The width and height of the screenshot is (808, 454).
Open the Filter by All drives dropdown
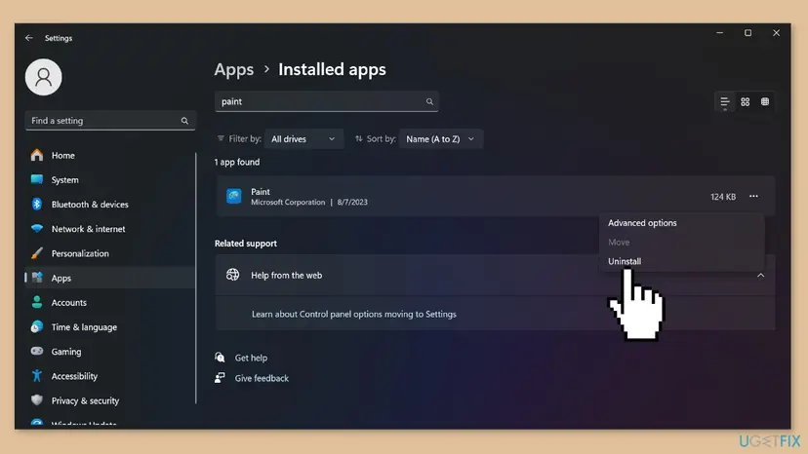pos(303,139)
